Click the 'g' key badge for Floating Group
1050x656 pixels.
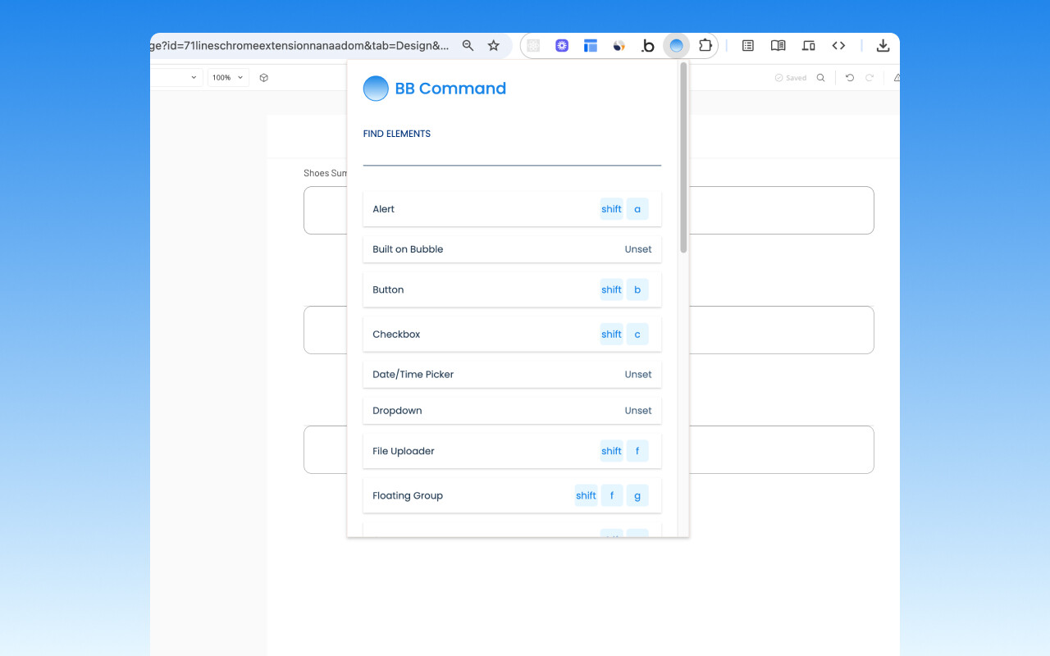point(637,495)
